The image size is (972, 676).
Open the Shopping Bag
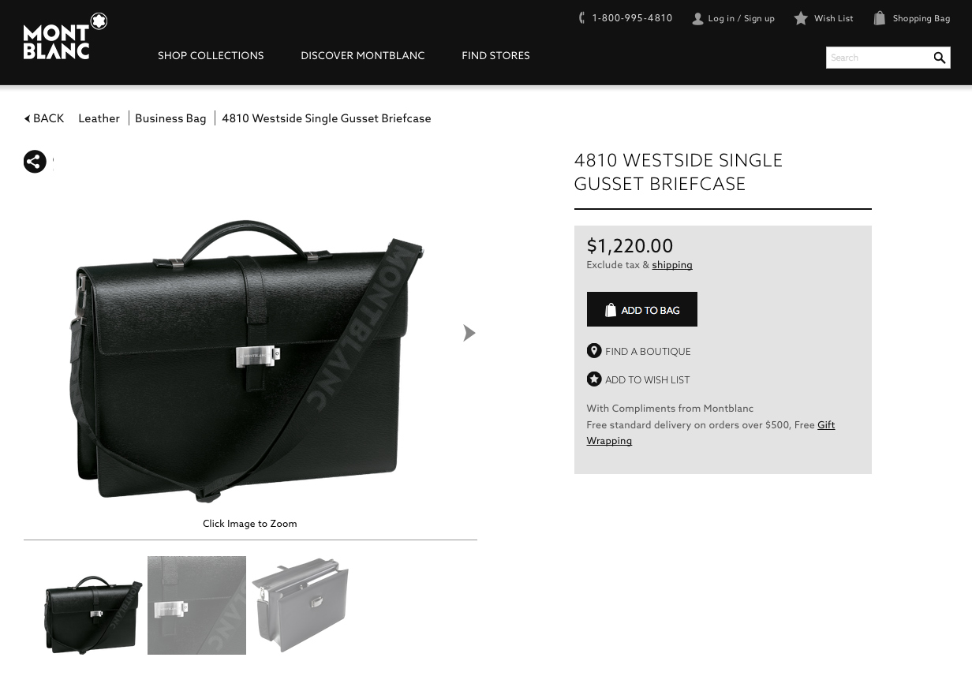(911, 18)
